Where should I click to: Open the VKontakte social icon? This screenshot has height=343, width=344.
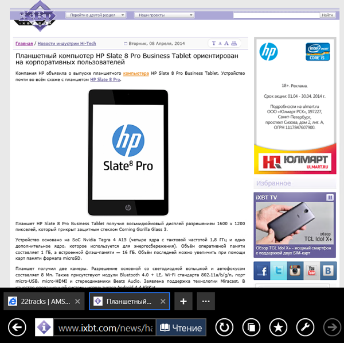328,271
